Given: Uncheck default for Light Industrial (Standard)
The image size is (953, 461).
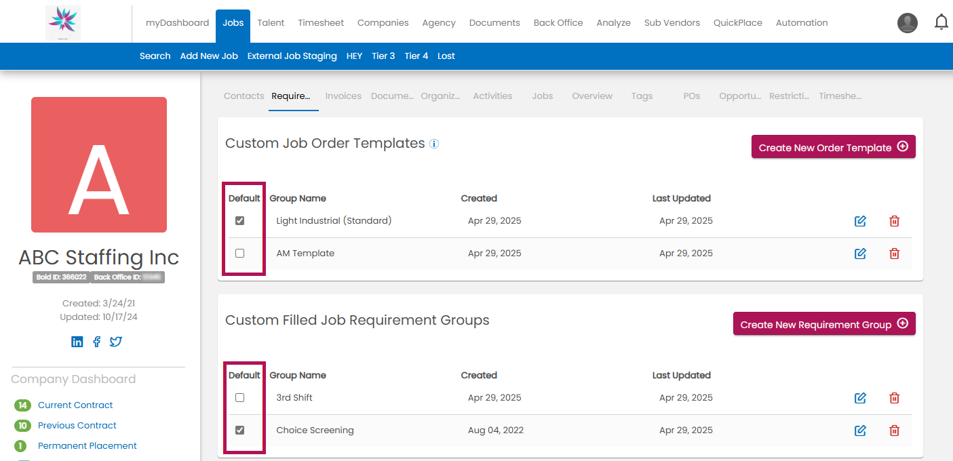Looking at the screenshot, I should [x=239, y=221].
